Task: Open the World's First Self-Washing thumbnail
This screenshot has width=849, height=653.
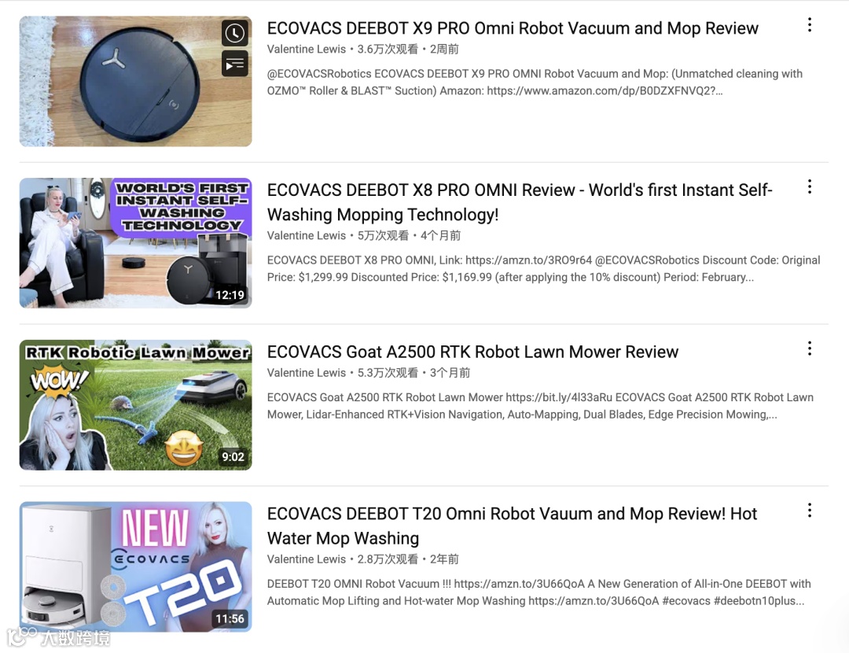Action: point(135,243)
